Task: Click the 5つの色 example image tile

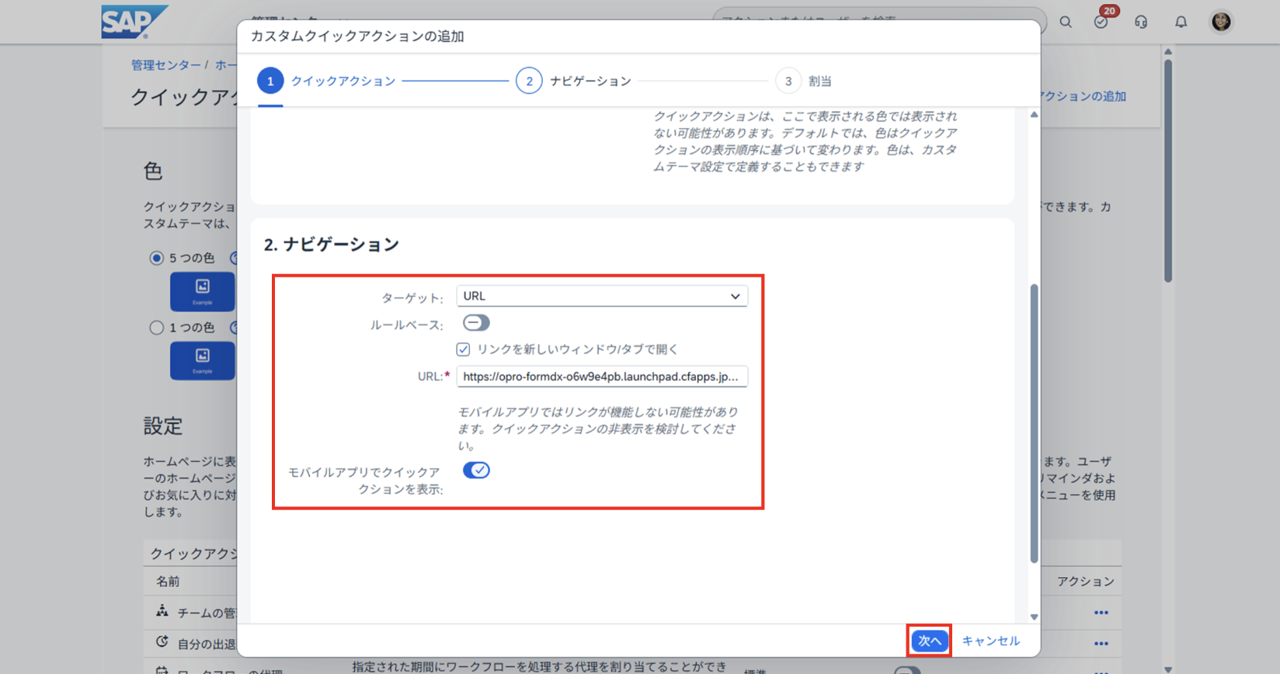Action: tap(202, 291)
